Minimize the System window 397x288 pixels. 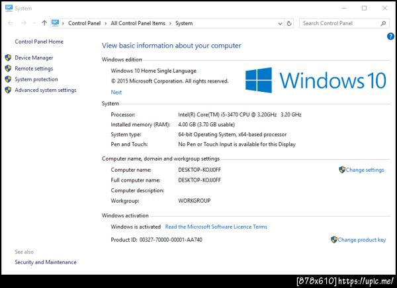344,9
